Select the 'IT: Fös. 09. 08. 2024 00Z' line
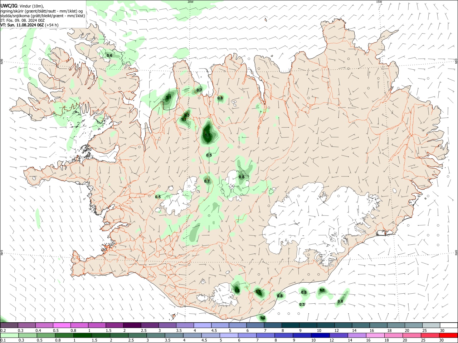Image resolution: width=458 pixels, height=343 pixels. coord(23,20)
